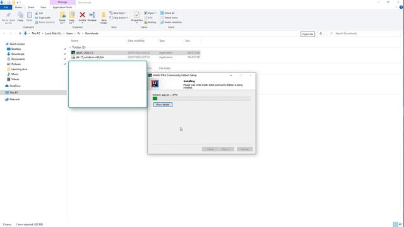This screenshot has width=404, height=227.
Task: Select Videos in the navigation pane
Action: click(x=15, y=79)
